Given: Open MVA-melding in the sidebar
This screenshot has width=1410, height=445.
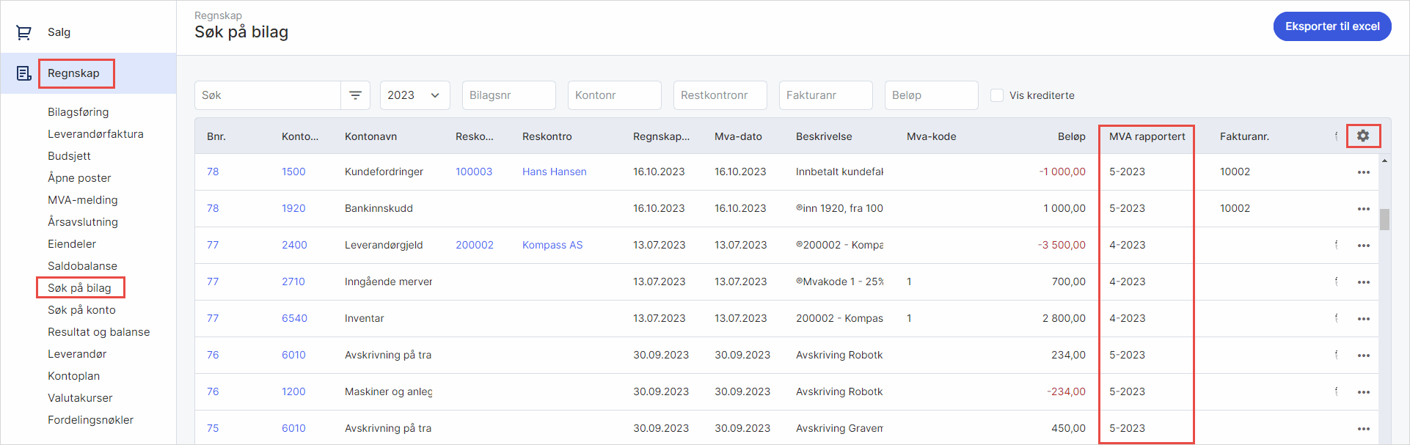Looking at the screenshot, I should [x=82, y=200].
